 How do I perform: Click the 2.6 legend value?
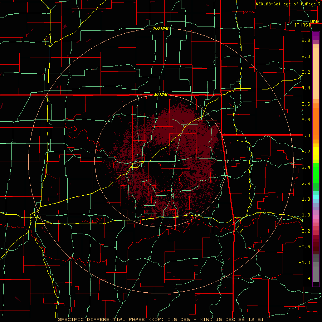point(306,184)
